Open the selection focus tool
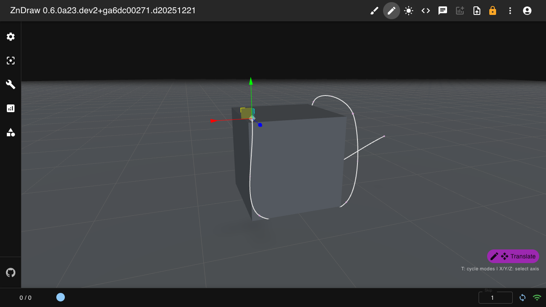Image resolution: width=546 pixels, height=307 pixels. click(x=11, y=61)
